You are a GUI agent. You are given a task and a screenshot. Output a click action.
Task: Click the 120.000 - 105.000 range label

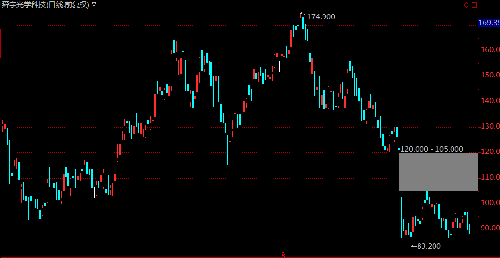[x=432, y=149]
